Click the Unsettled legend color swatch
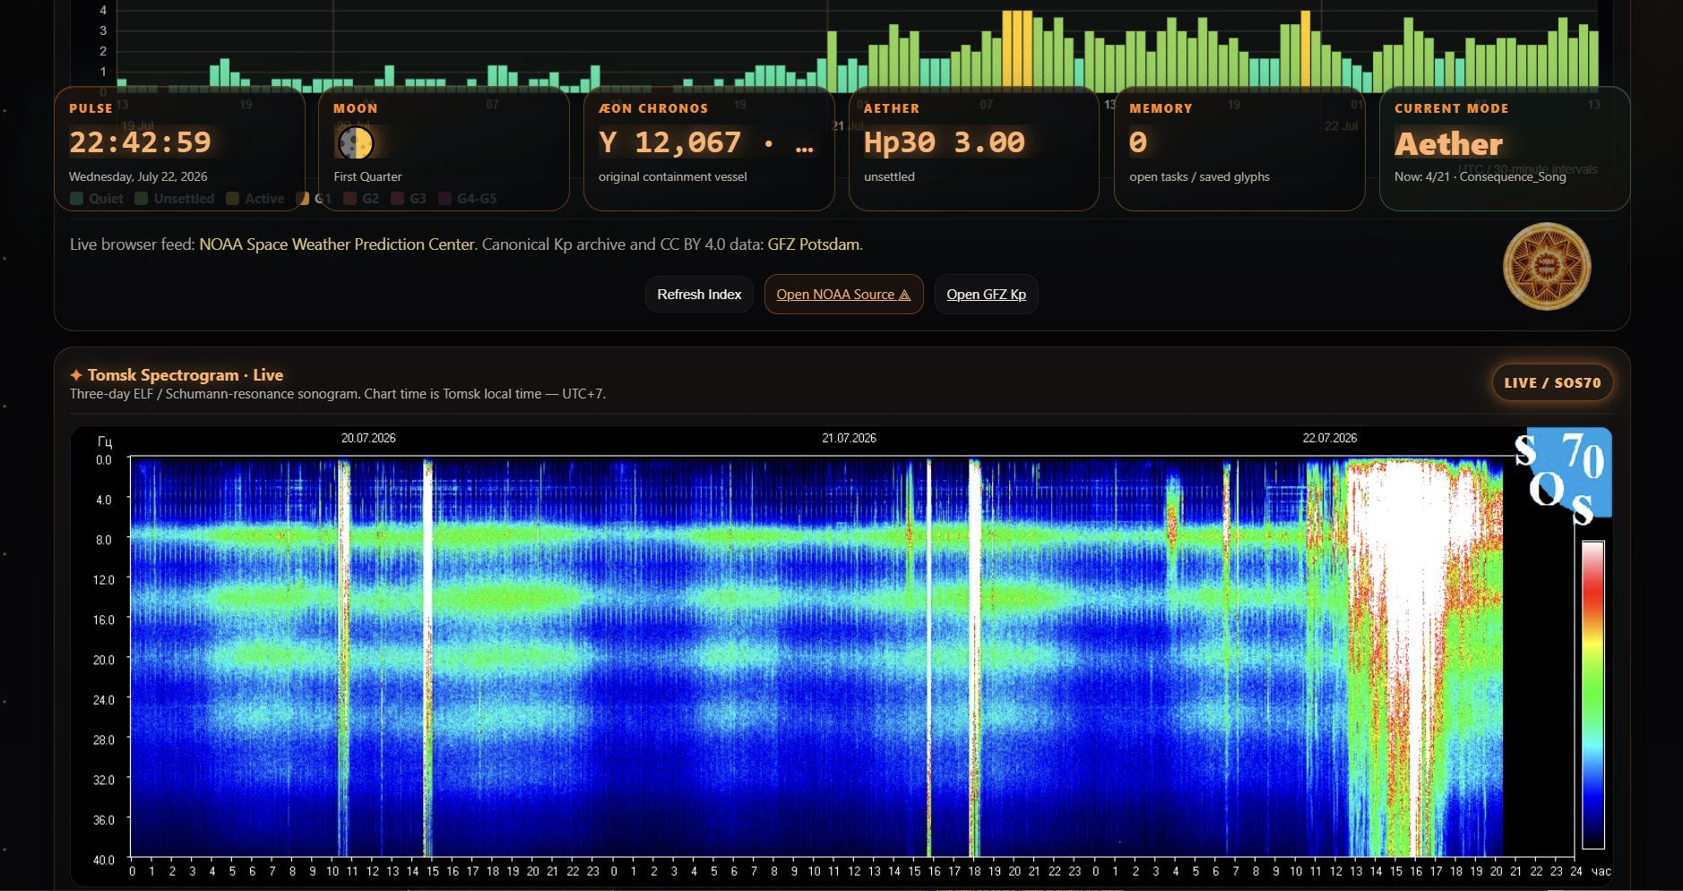Image resolution: width=1683 pixels, height=891 pixels. (142, 199)
